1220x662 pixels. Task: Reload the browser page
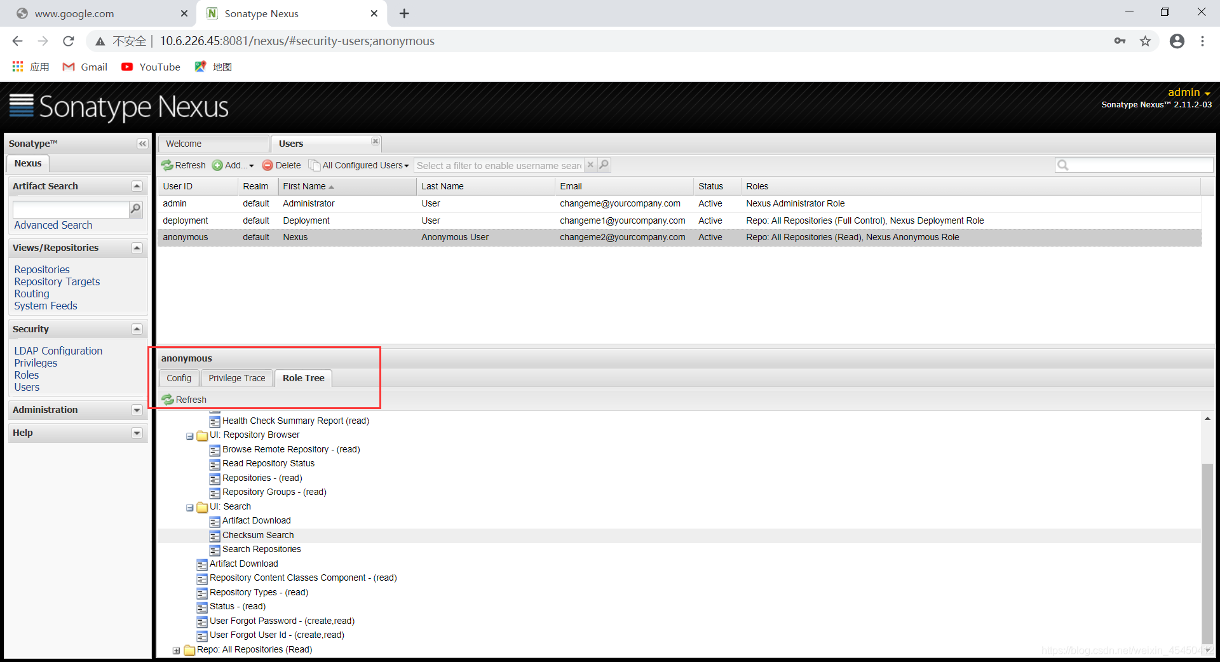point(69,41)
